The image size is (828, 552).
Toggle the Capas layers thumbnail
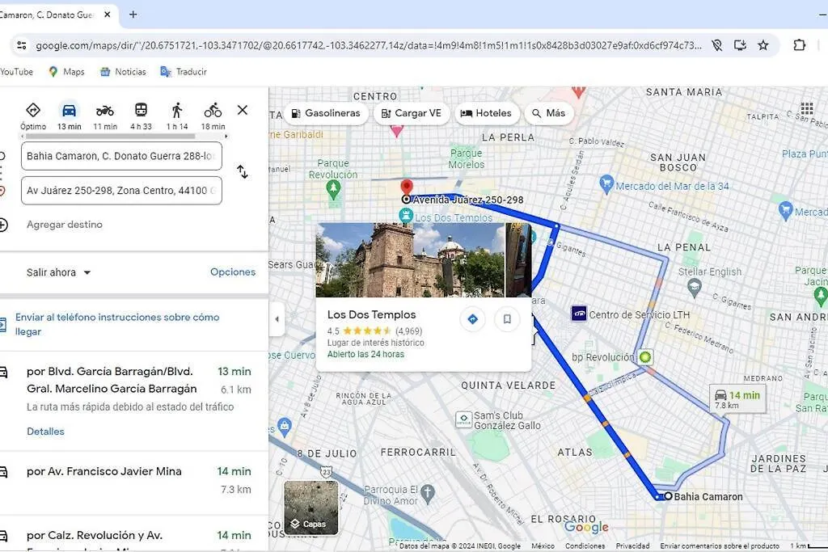click(311, 508)
